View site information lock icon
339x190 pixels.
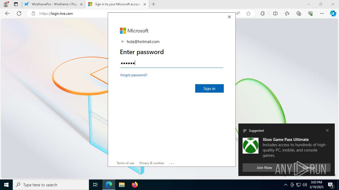[33, 13]
